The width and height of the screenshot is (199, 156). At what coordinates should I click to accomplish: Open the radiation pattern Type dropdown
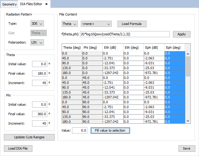pyautogui.click(x=37, y=23)
